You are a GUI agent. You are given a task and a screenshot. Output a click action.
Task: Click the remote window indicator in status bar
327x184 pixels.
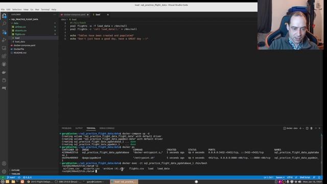pos(3,177)
